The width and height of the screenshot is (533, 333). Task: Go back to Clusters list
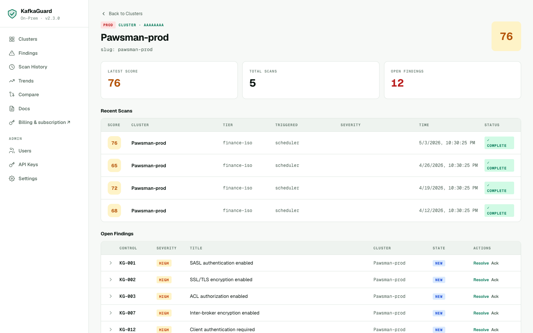pyautogui.click(x=122, y=14)
